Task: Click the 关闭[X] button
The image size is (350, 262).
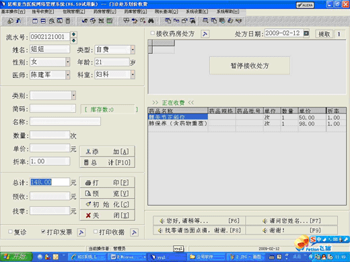Action: [x=107, y=216]
